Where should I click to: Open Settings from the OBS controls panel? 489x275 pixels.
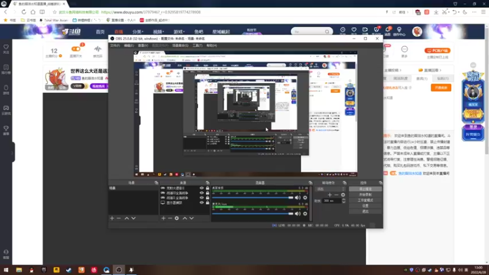365,206
